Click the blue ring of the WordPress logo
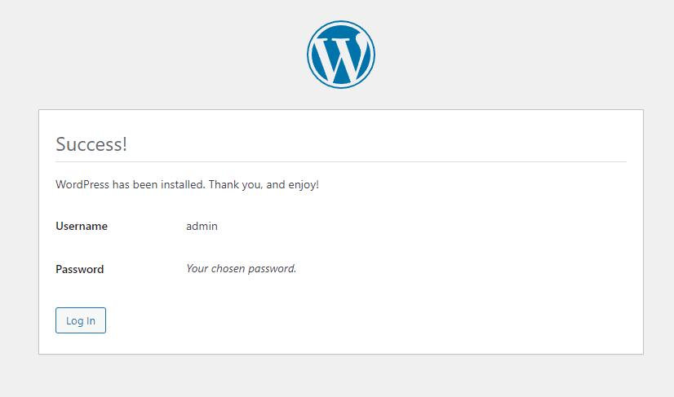674x397 pixels. 310,55
